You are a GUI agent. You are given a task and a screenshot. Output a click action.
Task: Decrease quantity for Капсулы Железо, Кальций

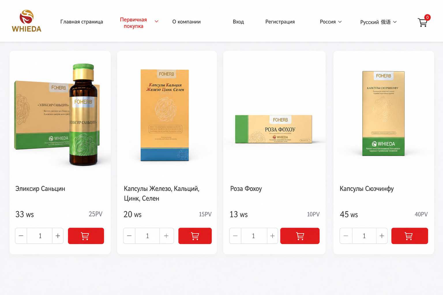[129, 236]
